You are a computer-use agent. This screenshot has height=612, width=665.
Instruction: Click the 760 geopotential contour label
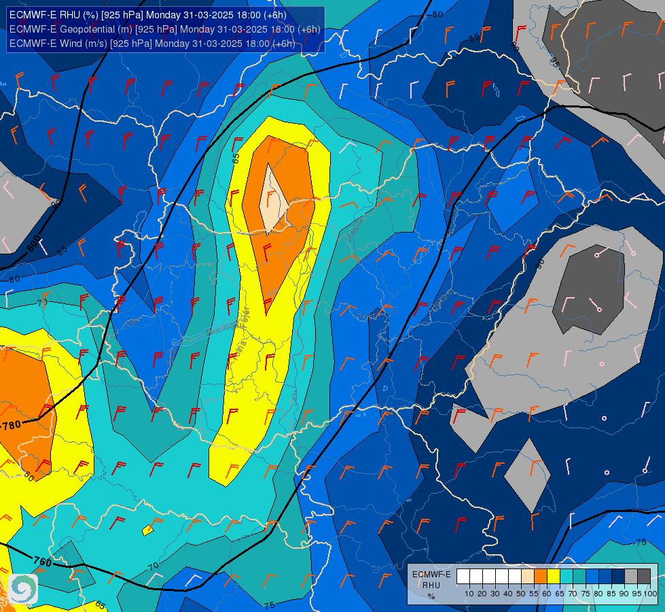42,562
